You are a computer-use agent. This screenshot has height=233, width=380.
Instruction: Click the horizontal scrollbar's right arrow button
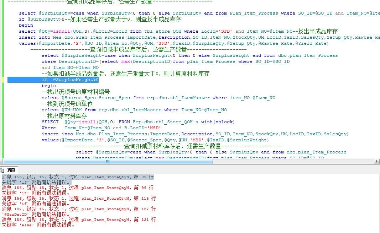pyautogui.click(x=376, y=161)
